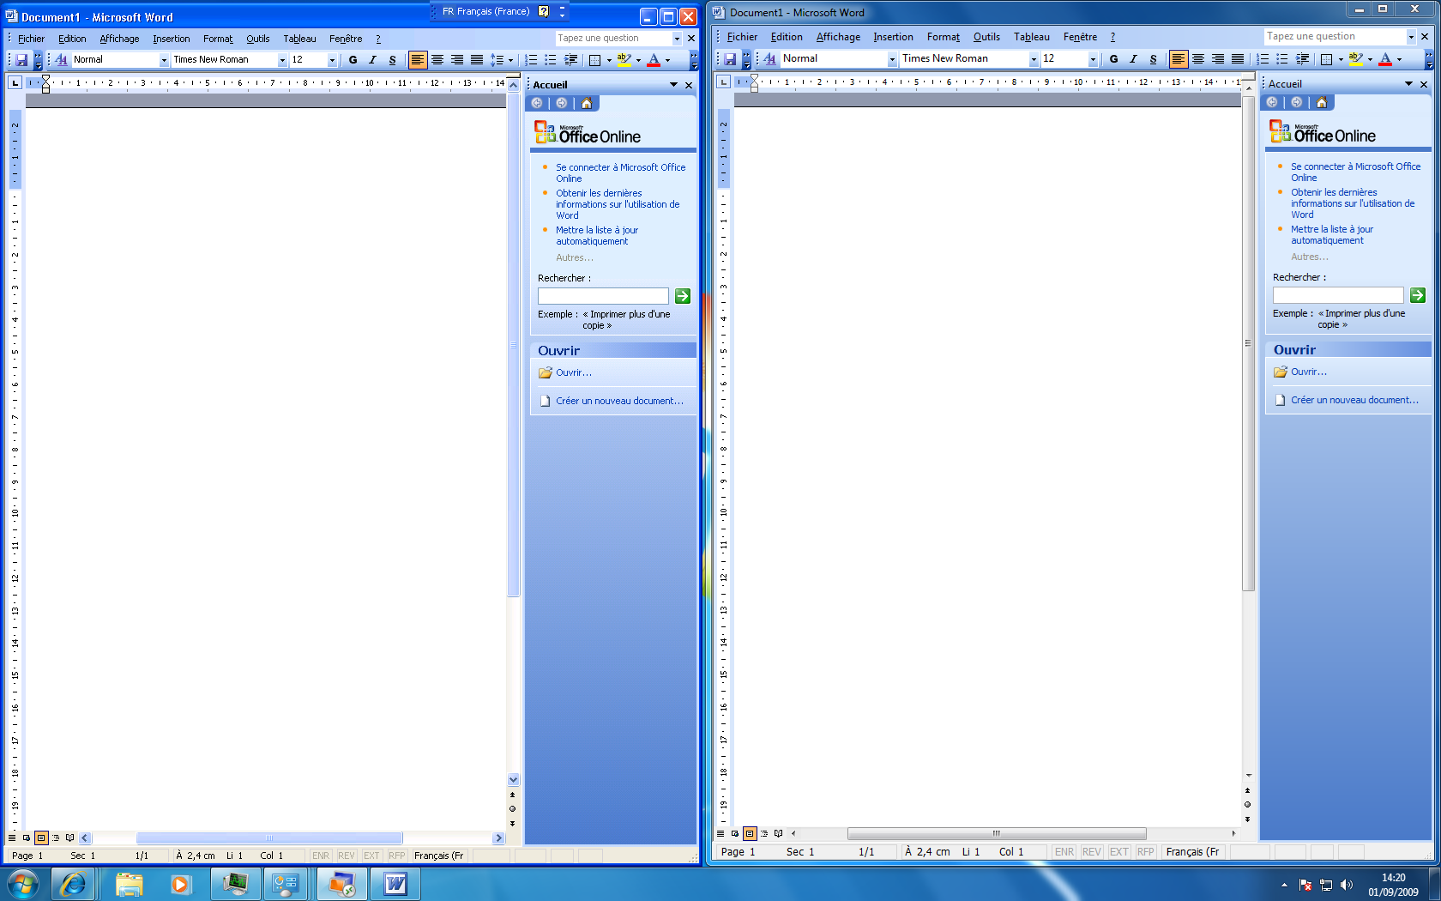
Task: Click Save icon in right Word window
Action: click(730, 58)
